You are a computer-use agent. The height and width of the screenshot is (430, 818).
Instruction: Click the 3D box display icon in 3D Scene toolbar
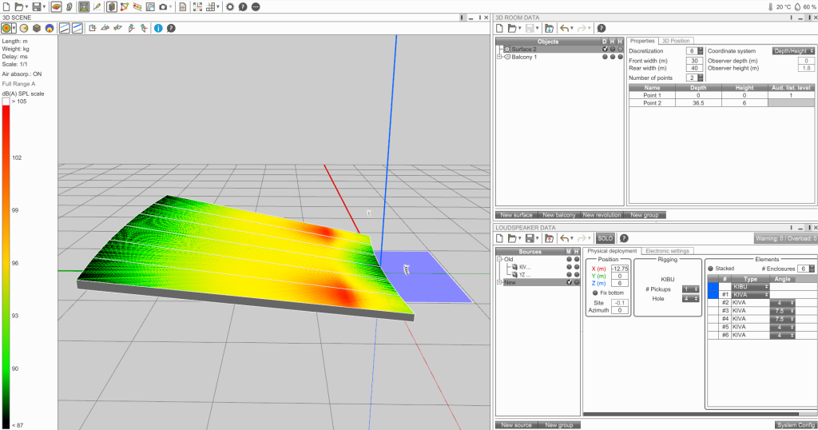pos(37,28)
